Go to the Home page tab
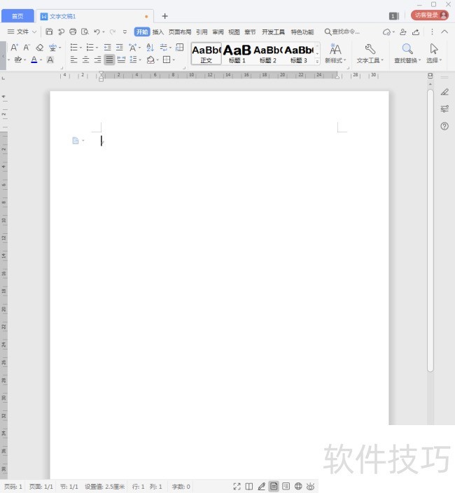The height and width of the screenshot is (493, 455). (x=17, y=16)
